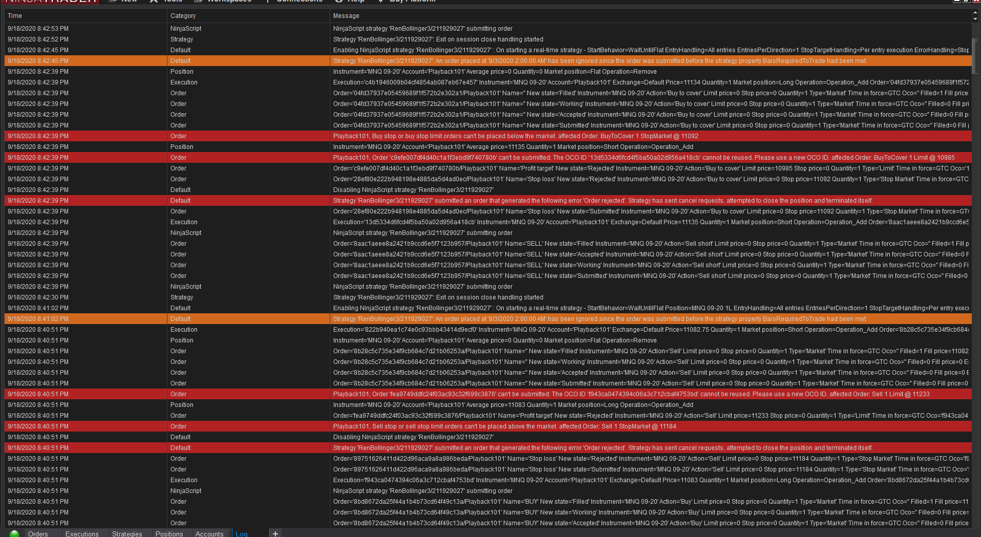
Task: Click Order 'BUY' row with state 'Accepted'
Action: [488, 523]
